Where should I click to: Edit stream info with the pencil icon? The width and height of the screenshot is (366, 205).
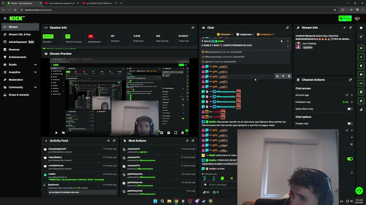[345, 28]
